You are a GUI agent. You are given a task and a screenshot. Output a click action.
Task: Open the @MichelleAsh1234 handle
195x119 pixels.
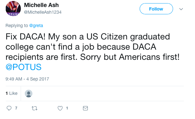(43, 12)
